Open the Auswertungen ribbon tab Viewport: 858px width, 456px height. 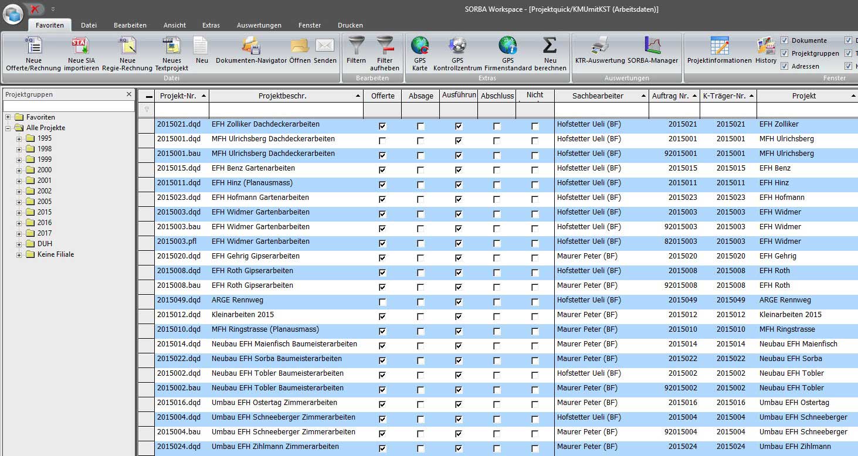259,25
